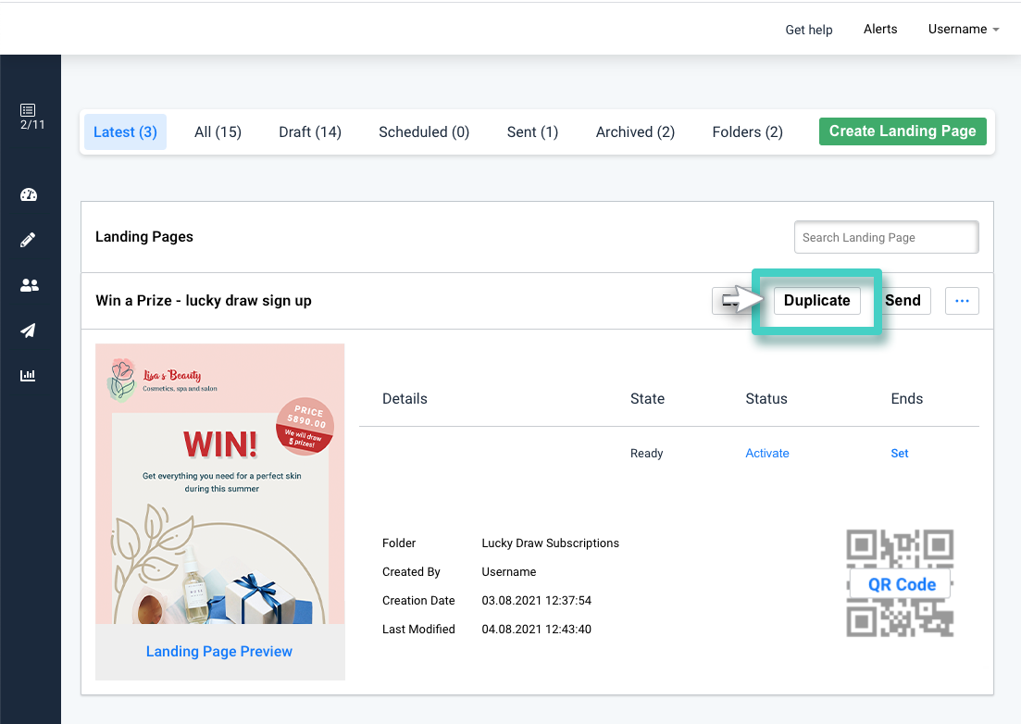This screenshot has width=1021, height=724.
Task: Switch to the Draft (14) tab
Action: click(310, 132)
